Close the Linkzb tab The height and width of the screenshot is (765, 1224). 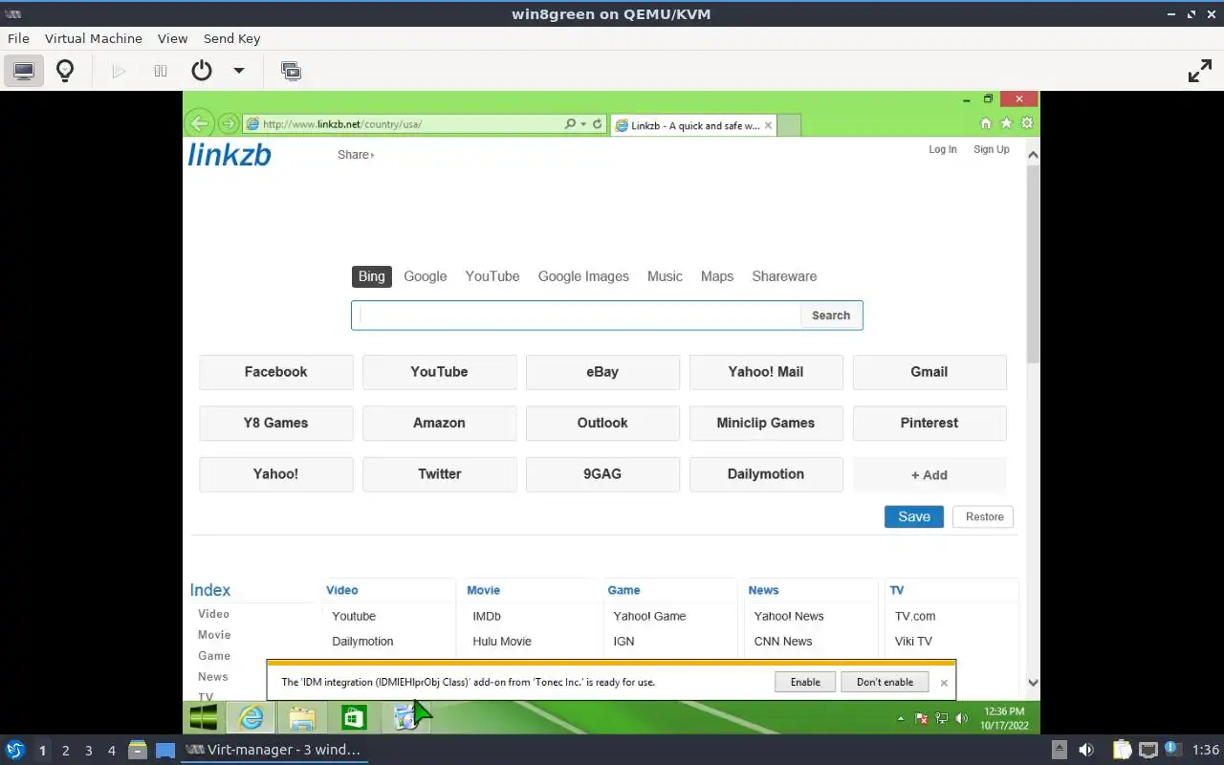(x=768, y=125)
